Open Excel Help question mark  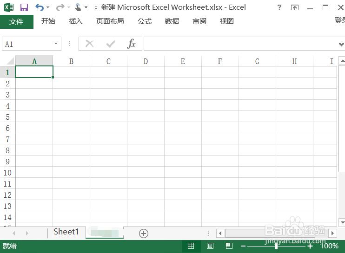pyautogui.click(x=279, y=7)
